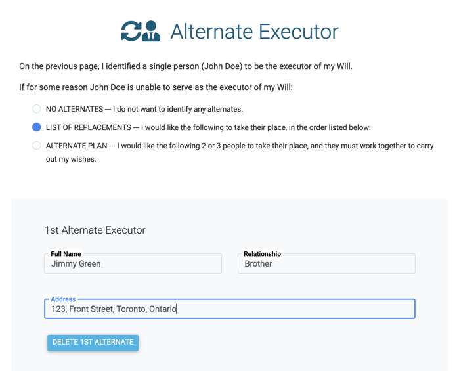The height and width of the screenshot is (371, 457).
Task: Click the Relationship field label
Action: click(262, 254)
